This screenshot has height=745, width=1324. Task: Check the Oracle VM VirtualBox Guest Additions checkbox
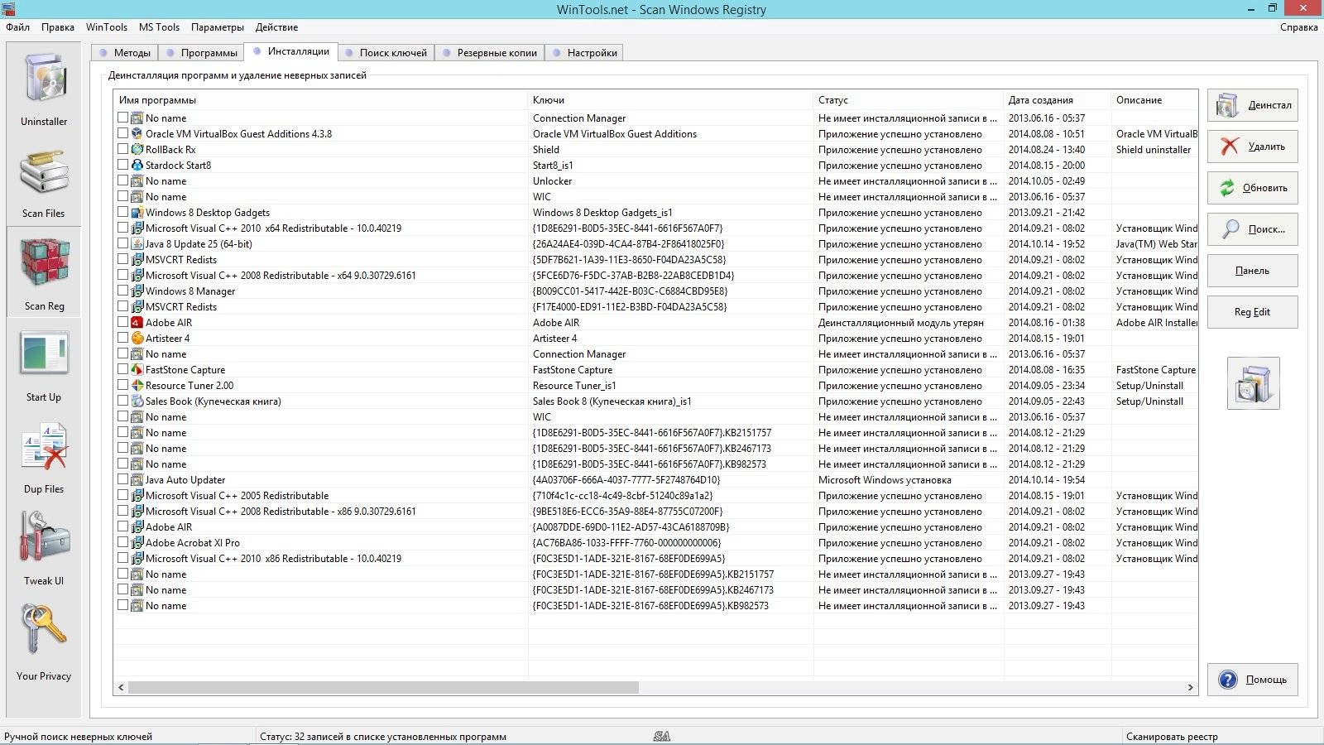[122, 133]
